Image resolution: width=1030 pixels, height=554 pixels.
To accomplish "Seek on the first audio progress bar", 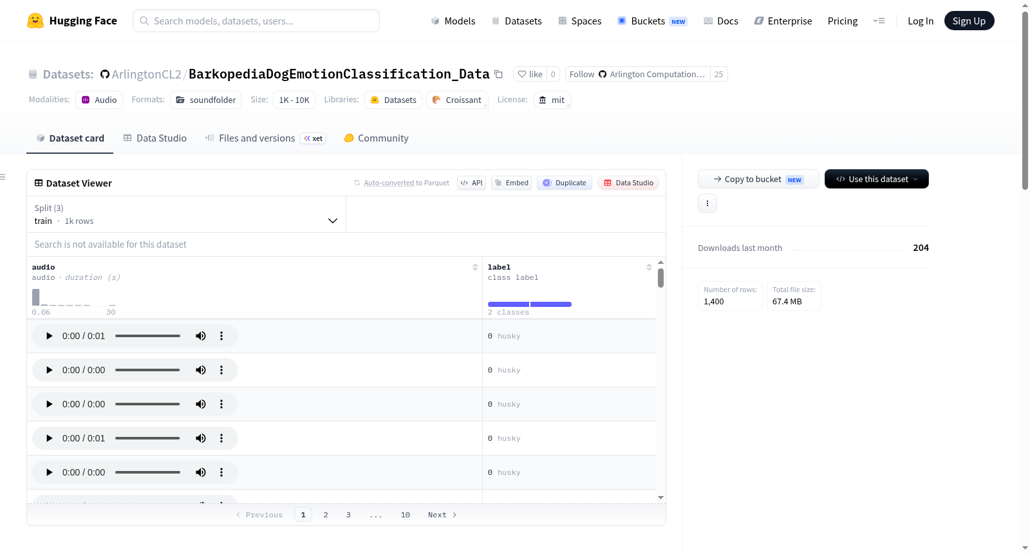I will point(147,336).
